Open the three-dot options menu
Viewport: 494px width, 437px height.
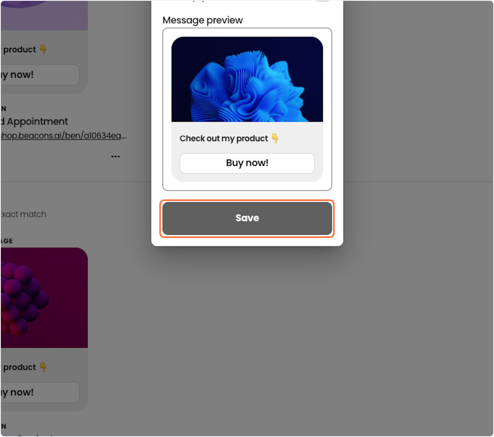(x=115, y=157)
